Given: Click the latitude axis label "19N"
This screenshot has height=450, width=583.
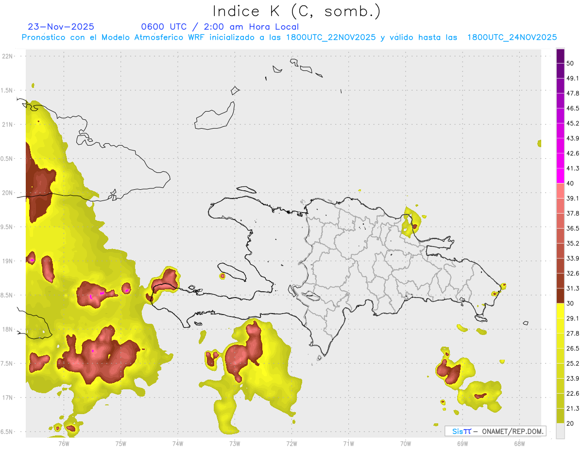Looking at the screenshot, I should click(x=8, y=261).
